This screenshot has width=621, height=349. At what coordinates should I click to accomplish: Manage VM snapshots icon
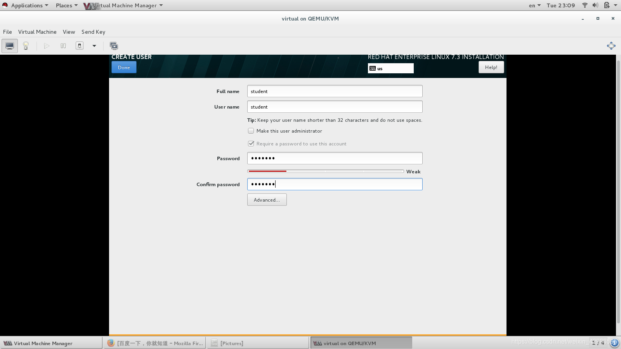click(x=114, y=46)
